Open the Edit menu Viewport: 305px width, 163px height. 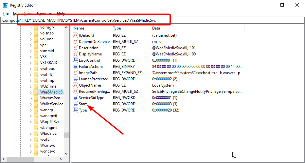pyautogui.click(x=16, y=13)
